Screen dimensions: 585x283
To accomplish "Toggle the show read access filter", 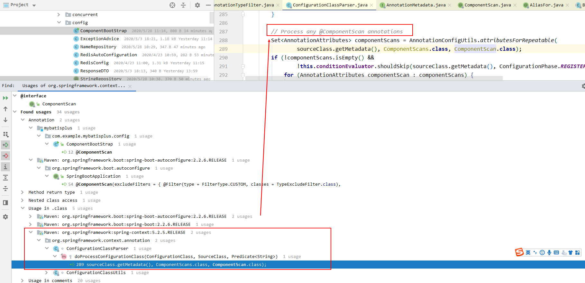I will click(5, 145).
